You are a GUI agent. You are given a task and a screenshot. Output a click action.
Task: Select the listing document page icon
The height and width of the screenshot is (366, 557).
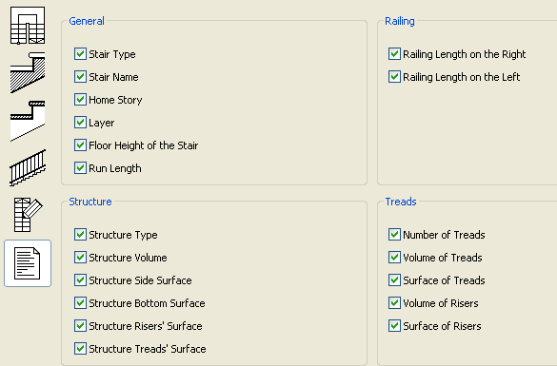(28, 263)
